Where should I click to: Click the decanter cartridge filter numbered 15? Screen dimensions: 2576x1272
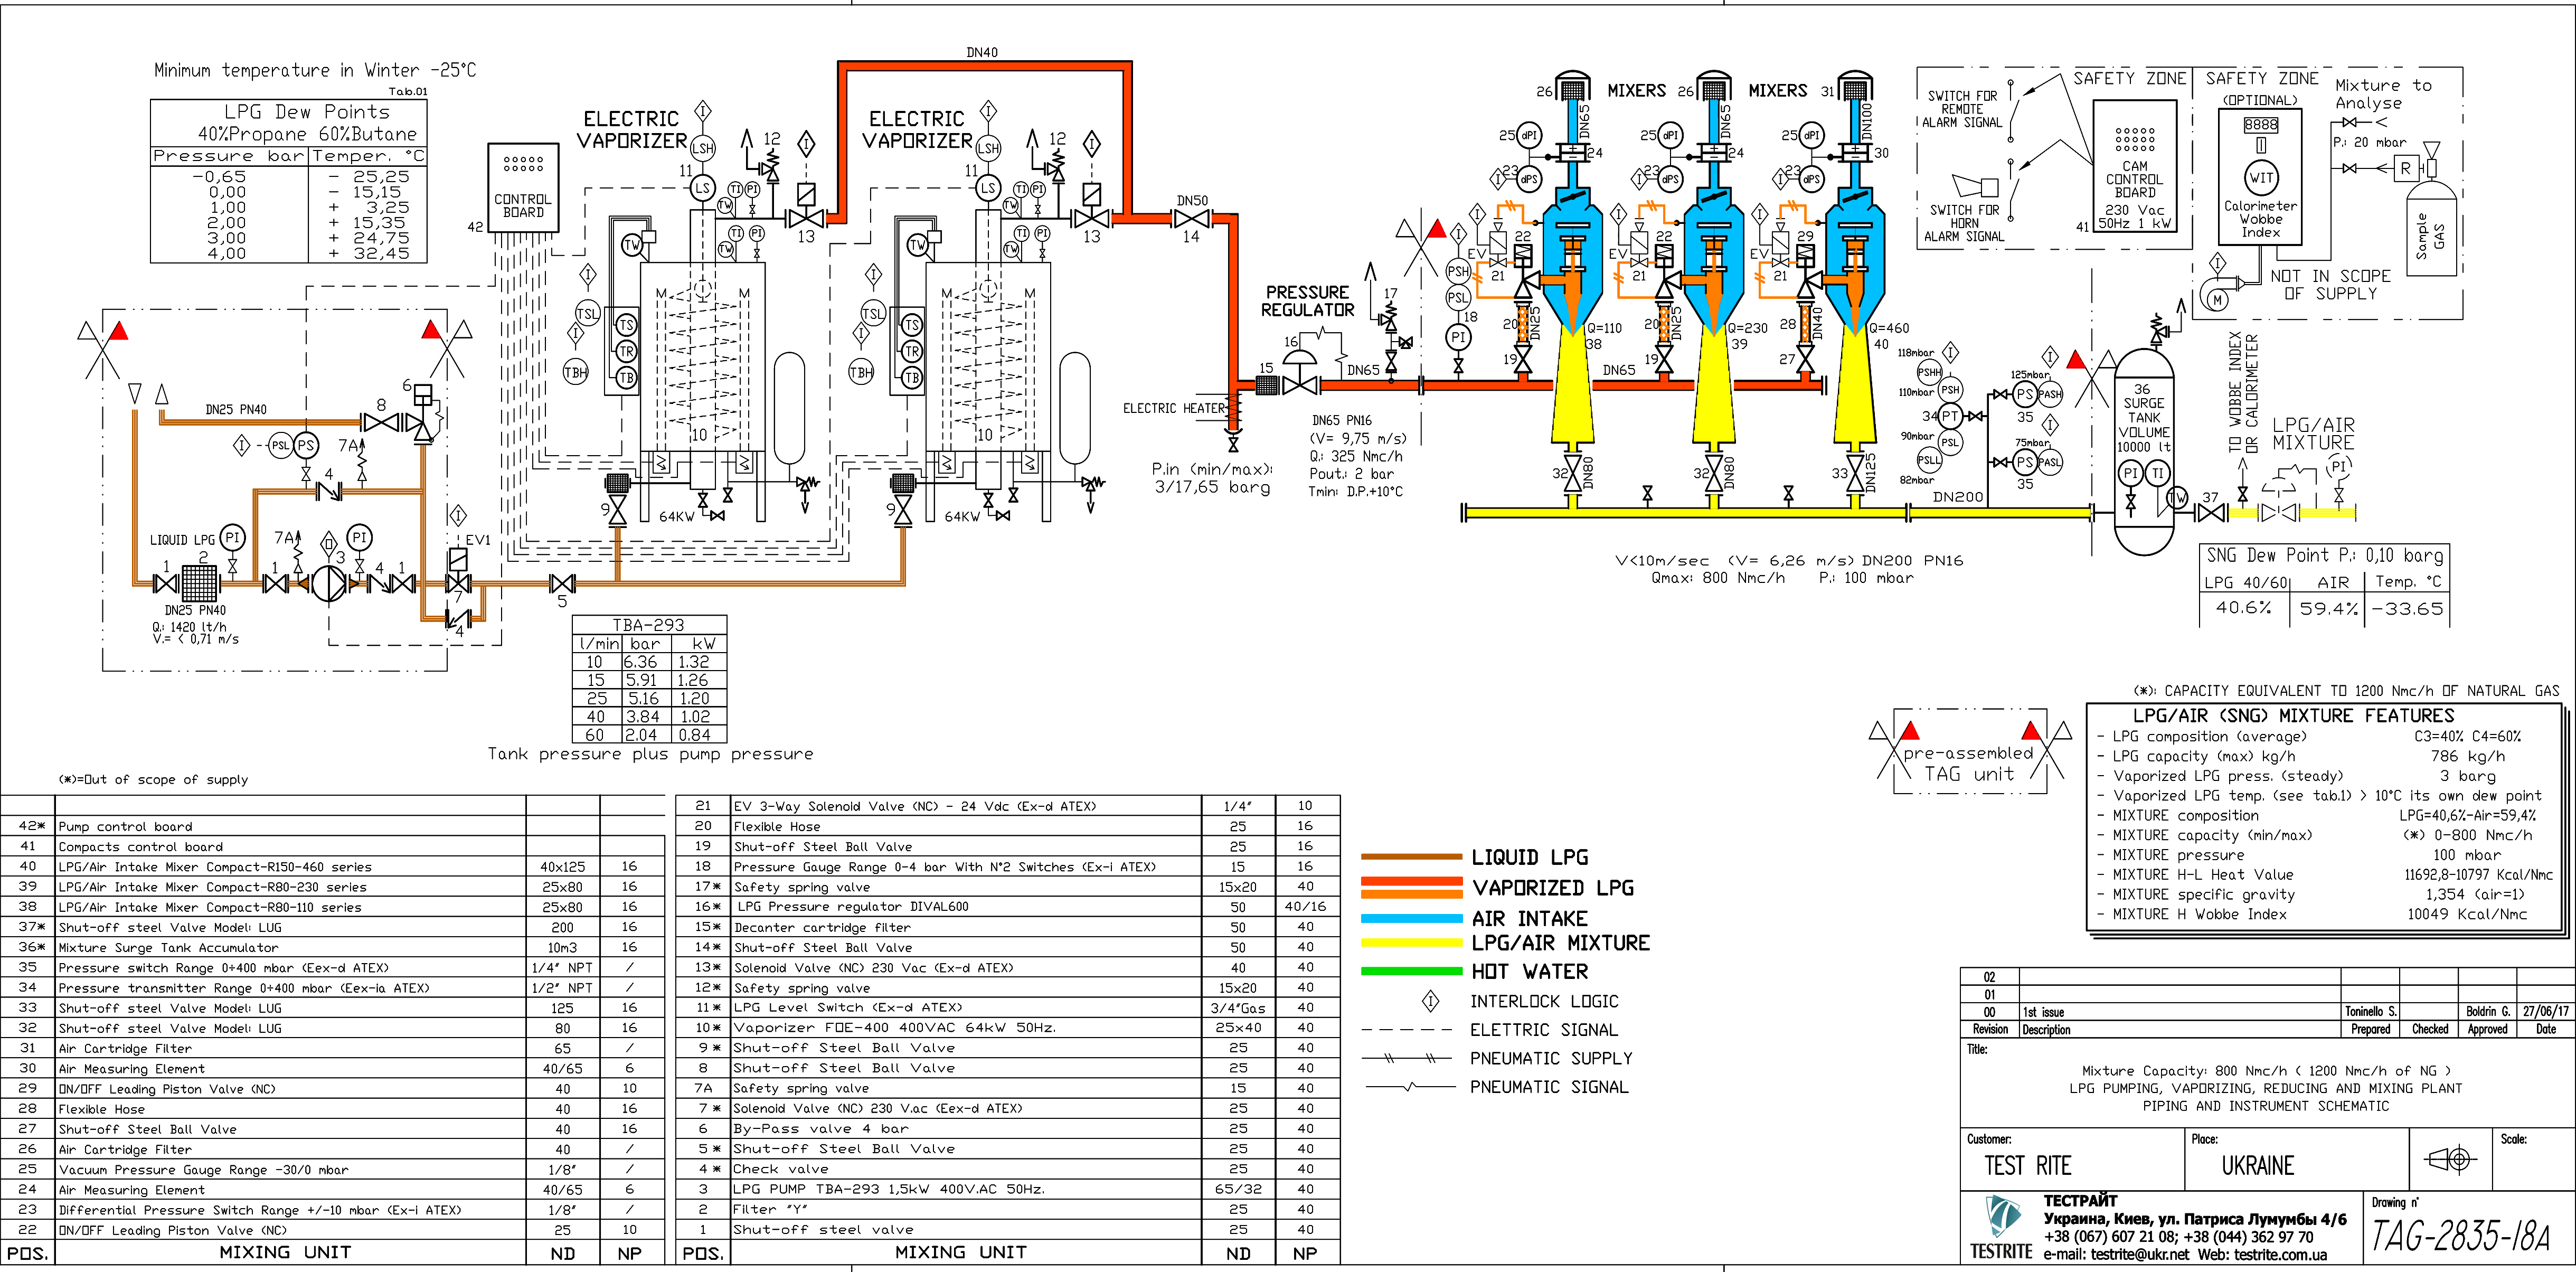1267,385
